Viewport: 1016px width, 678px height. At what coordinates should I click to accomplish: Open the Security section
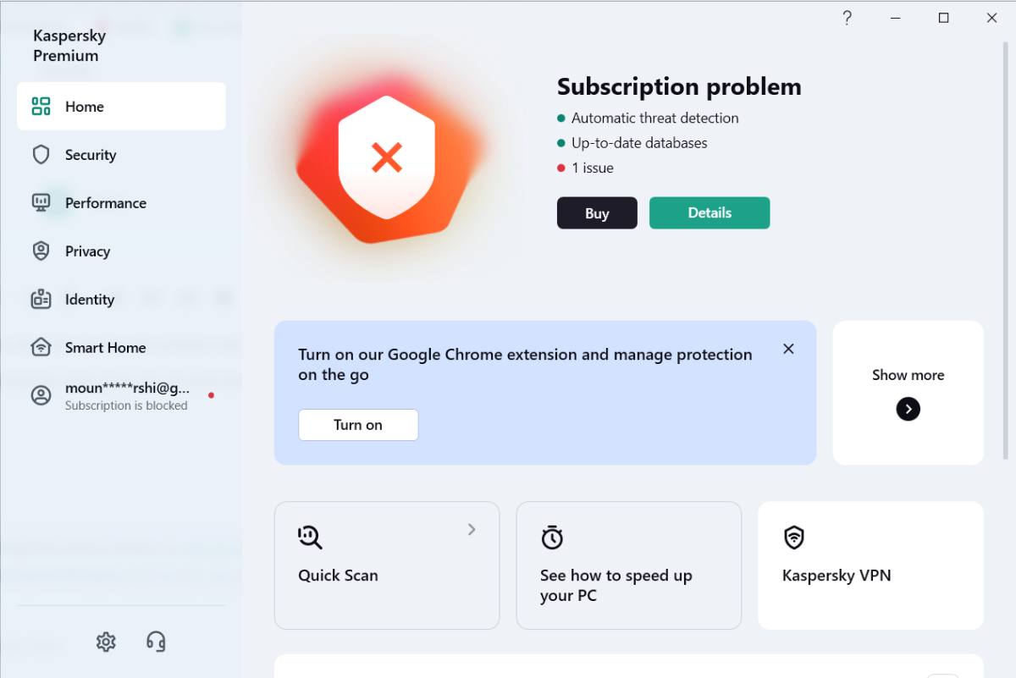point(90,155)
